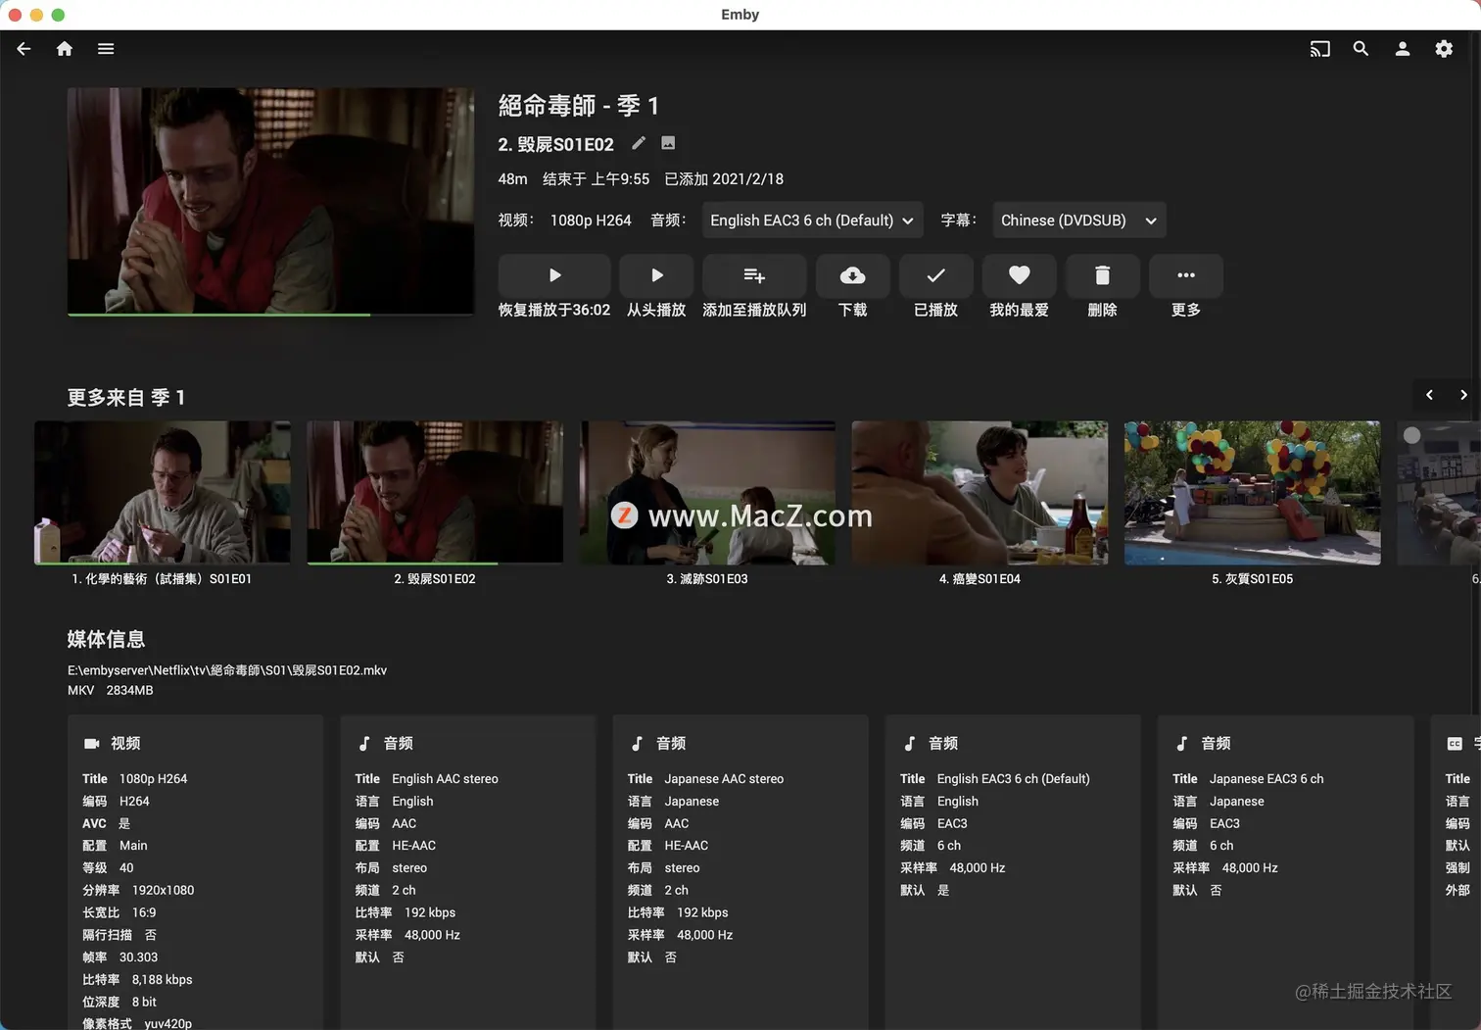Click right chevron to see more episodes
This screenshot has width=1481, height=1030.
pyautogui.click(x=1463, y=395)
